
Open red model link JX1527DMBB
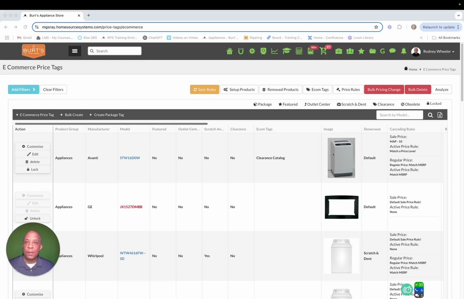pyautogui.click(x=131, y=207)
